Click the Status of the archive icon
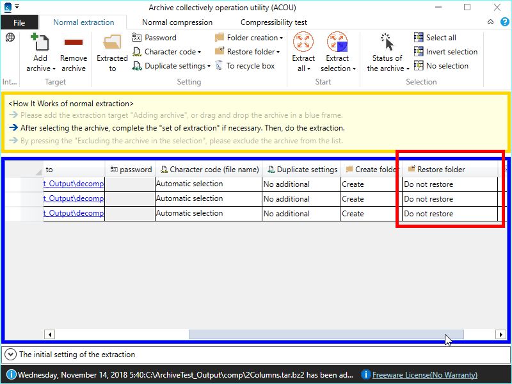Screen dimensions: 512x384 tap(387, 43)
